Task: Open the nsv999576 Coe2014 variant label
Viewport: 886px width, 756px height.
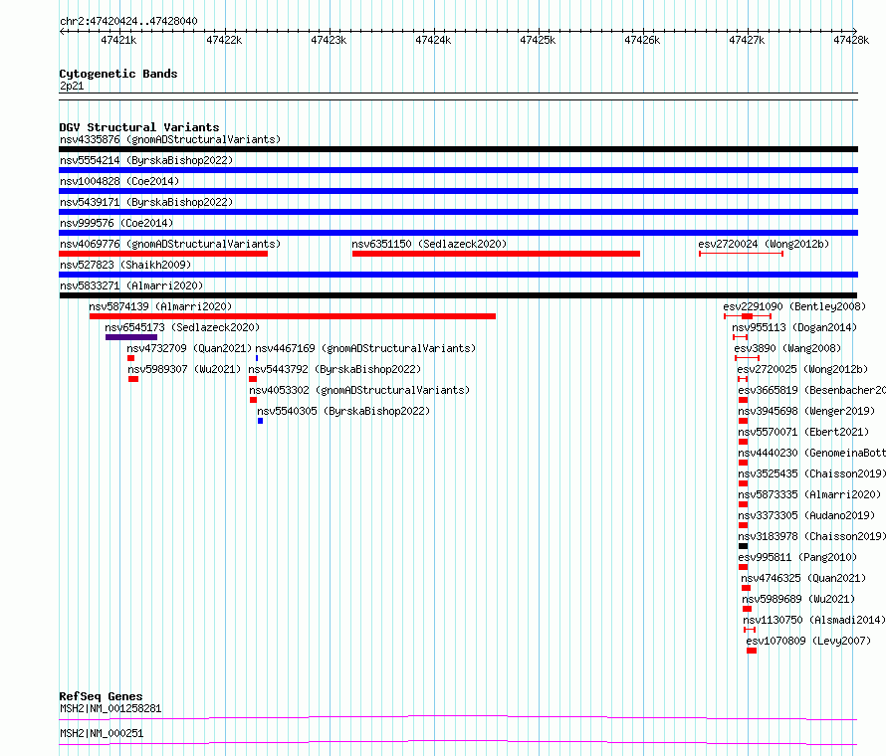Action: 116,223
